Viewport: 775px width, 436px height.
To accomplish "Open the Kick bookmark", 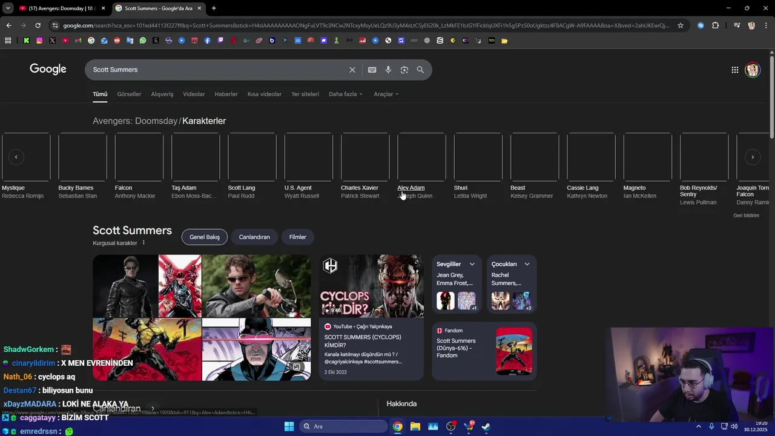I will tap(27, 41).
